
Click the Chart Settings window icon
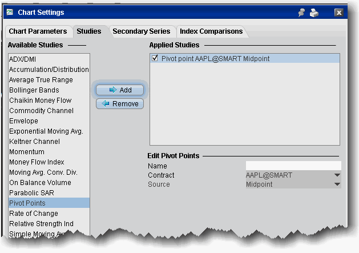point(10,12)
